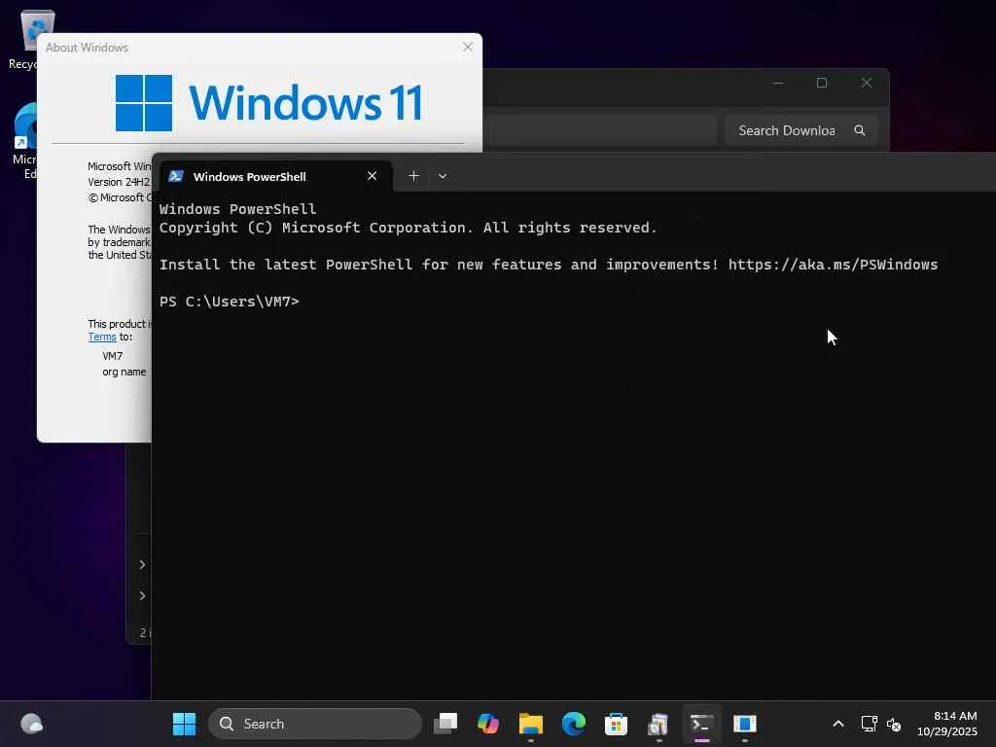The image size is (996, 747).
Task: Open the Terminal profiles dropdown
Action: click(443, 176)
